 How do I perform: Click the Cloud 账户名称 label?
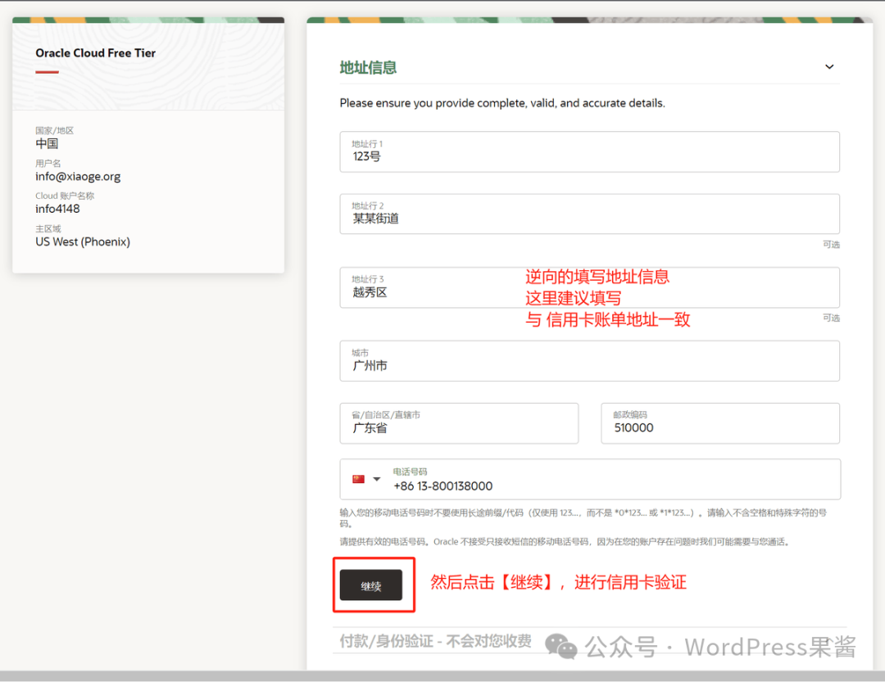65,196
